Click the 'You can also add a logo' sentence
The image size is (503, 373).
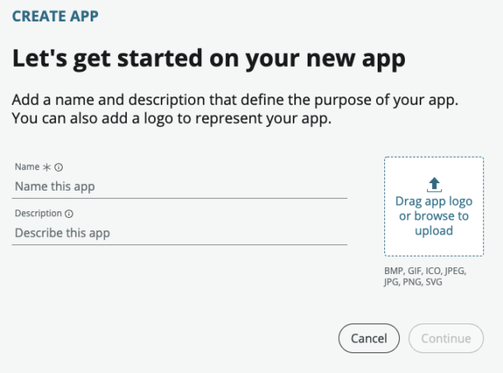click(172, 118)
